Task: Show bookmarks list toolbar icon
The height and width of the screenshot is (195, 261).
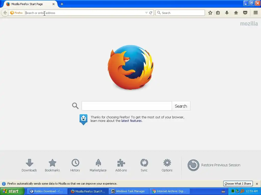Action: (218, 13)
